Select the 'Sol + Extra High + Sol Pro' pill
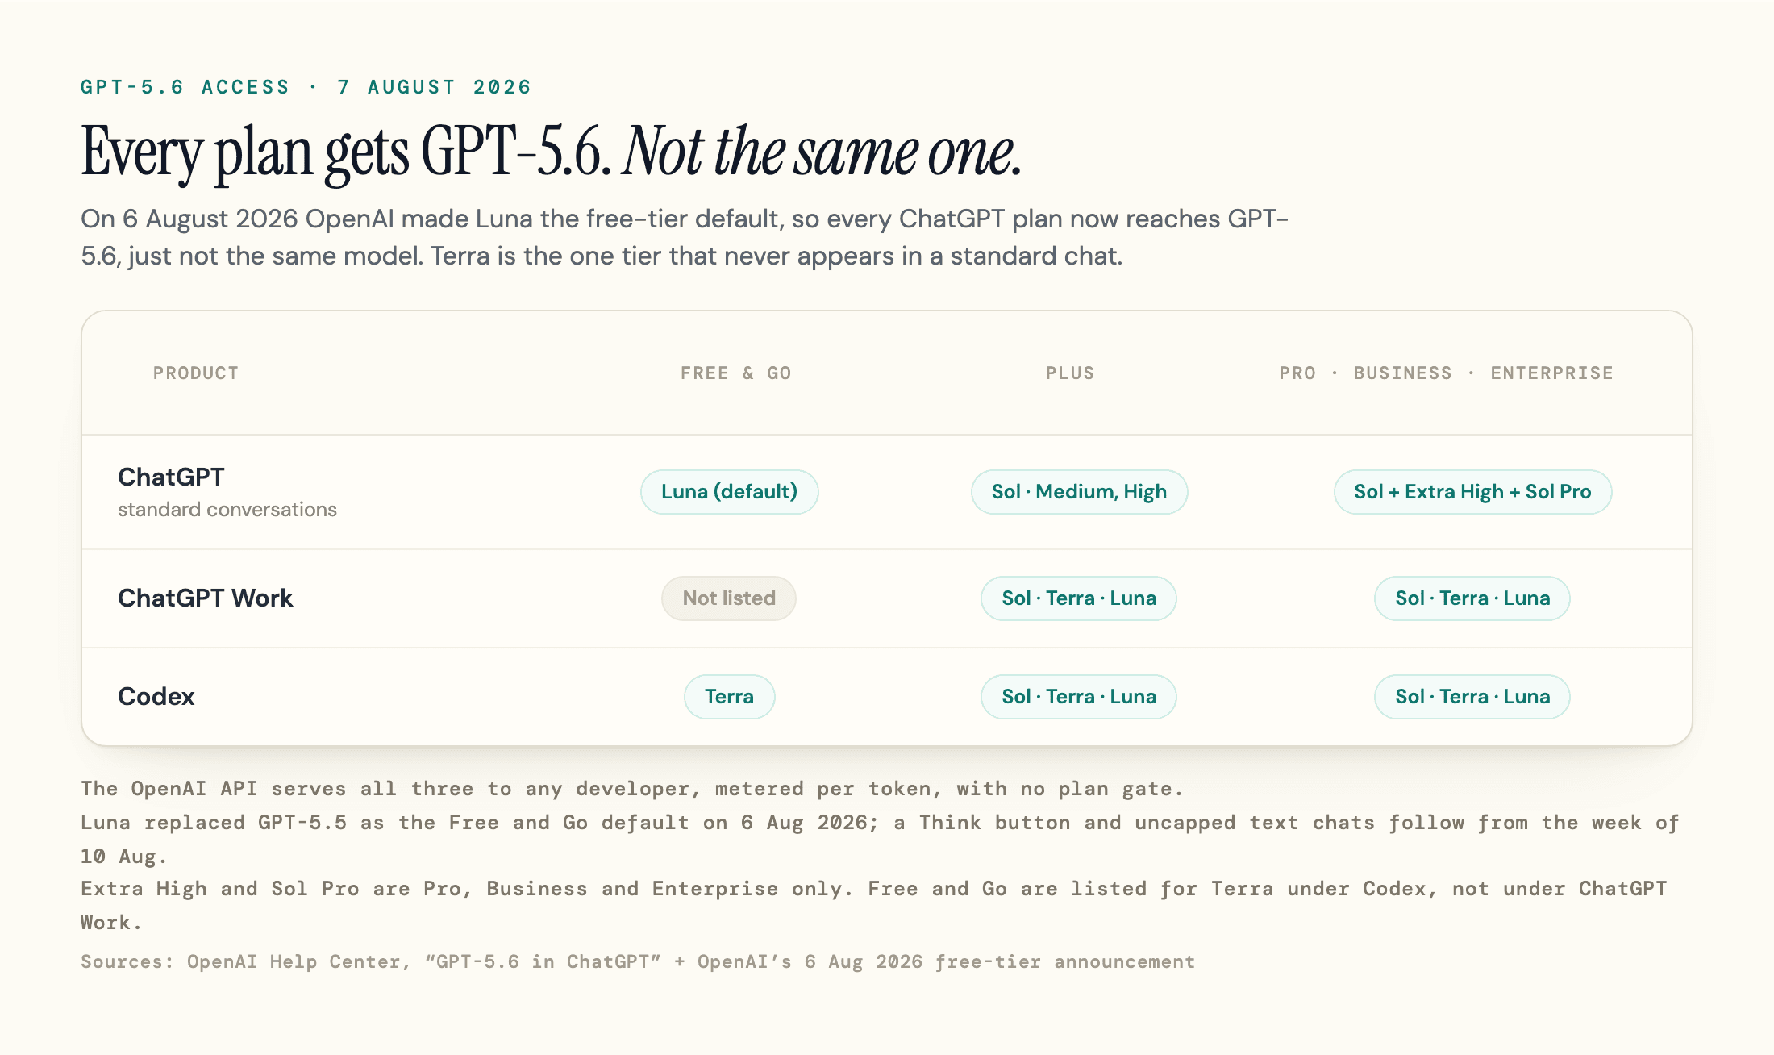Viewport: 1774px width, 1055px height. point(1472,492)
